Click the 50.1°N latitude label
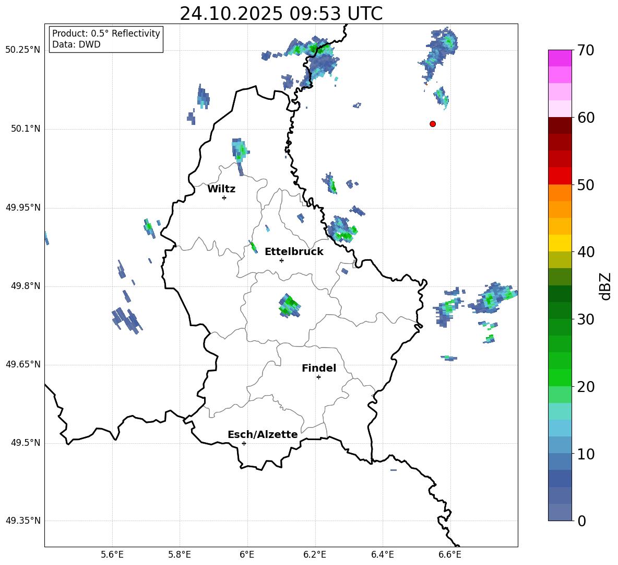Viewport: 618px width, 565px height. point(26,129)
